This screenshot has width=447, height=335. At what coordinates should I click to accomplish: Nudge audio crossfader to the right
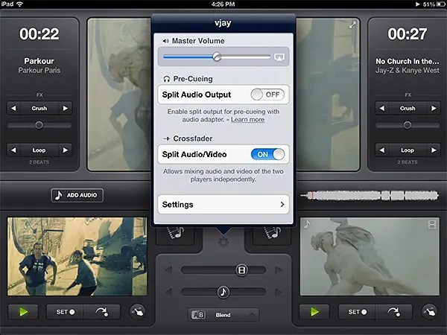tap(279, 292)
